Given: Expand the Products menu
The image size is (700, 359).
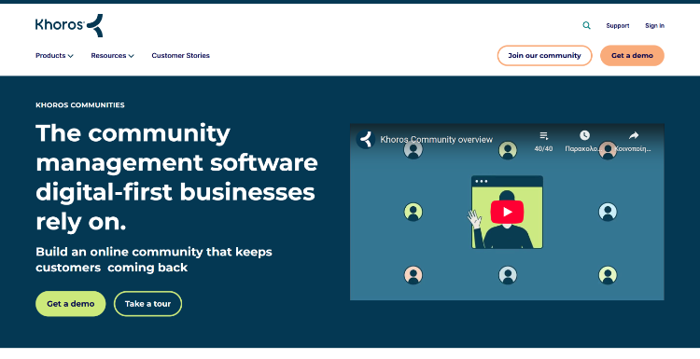Looking at the screenshot, I should click(x=54, y=56).
